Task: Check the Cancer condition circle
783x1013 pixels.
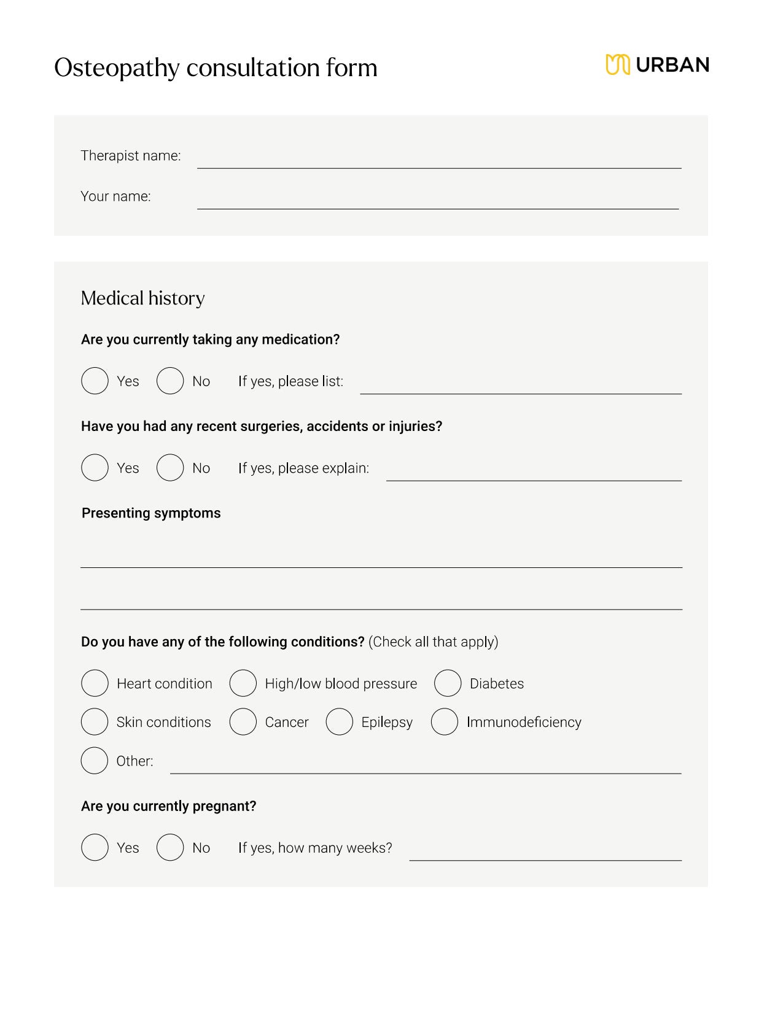Action: 243,722
